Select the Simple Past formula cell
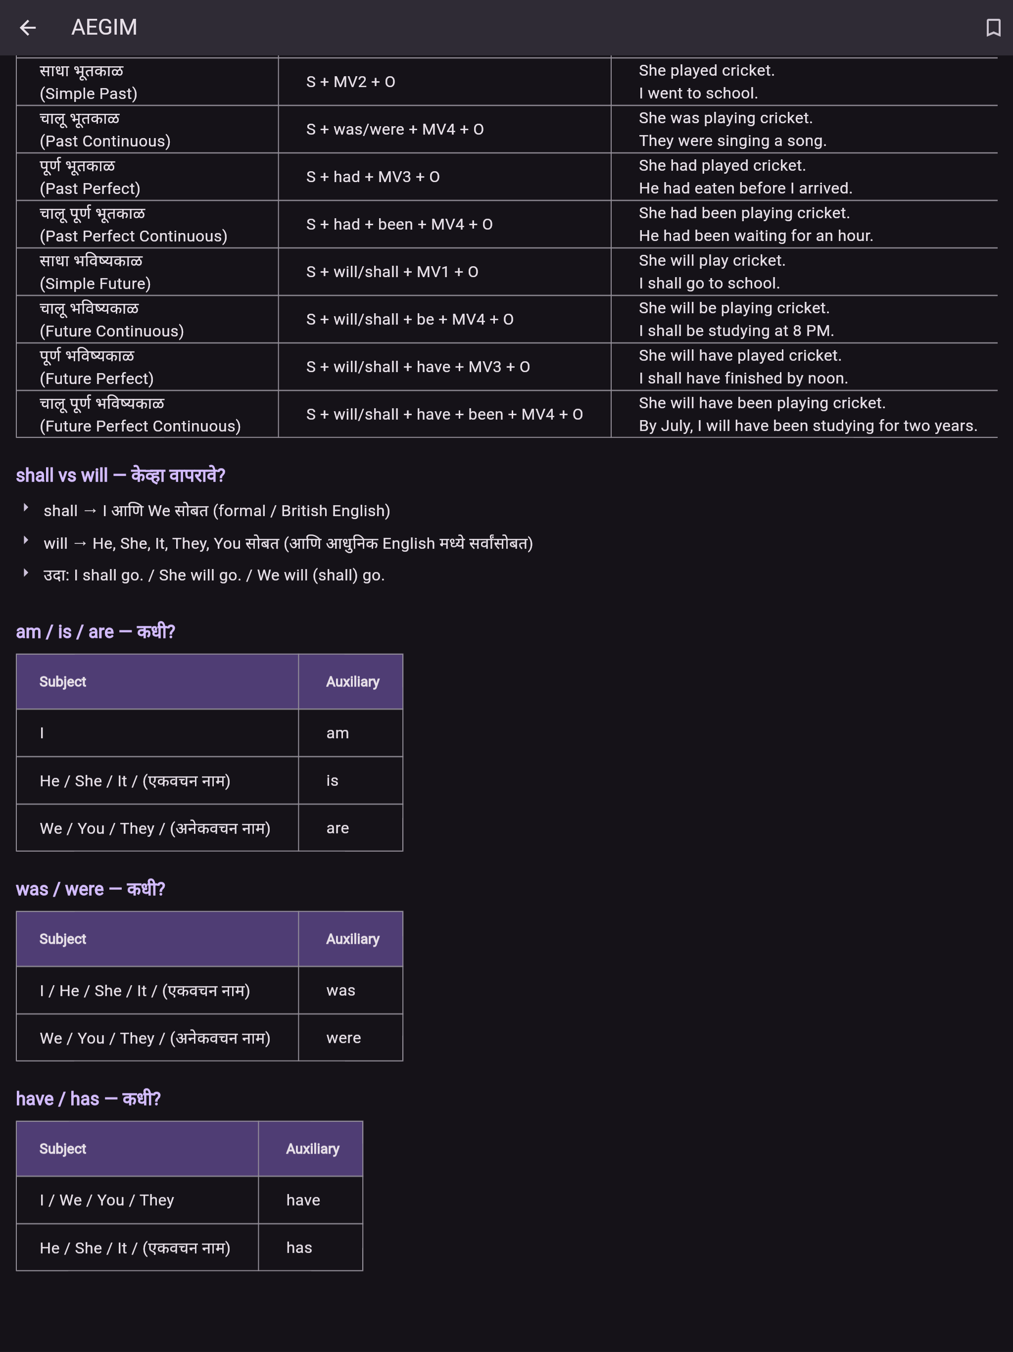Viewport: 1013px width, 1352px height. click(444, 82)
